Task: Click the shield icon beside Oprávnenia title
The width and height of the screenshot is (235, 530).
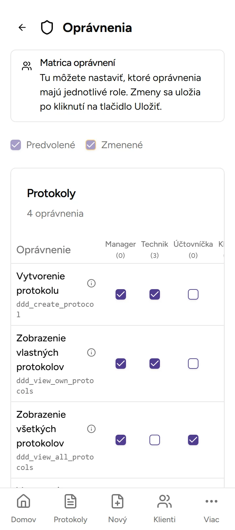Action: coord(47,27)
